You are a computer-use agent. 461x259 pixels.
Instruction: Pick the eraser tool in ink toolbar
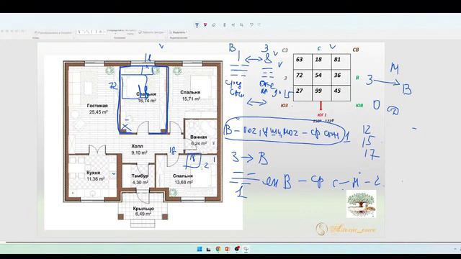pyautogui.click(x=214, y=25)
